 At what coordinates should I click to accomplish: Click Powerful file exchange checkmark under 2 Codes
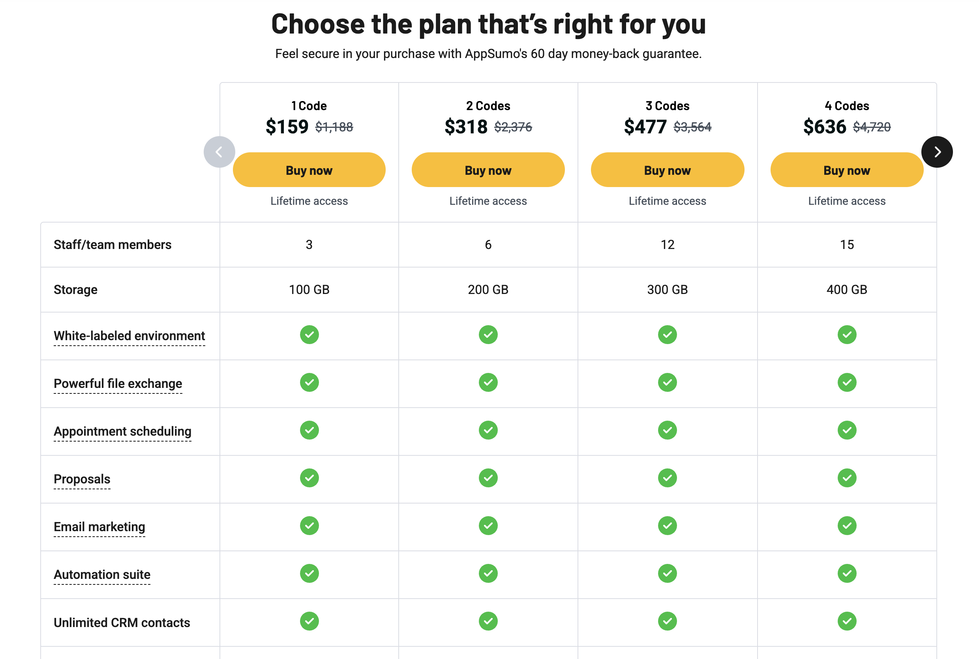click(488, 382)
